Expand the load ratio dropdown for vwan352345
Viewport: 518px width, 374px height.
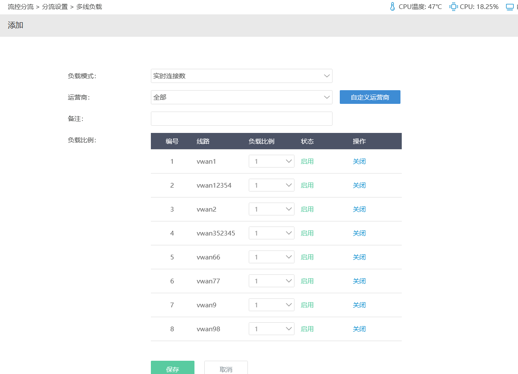click(x=271, y=233)
